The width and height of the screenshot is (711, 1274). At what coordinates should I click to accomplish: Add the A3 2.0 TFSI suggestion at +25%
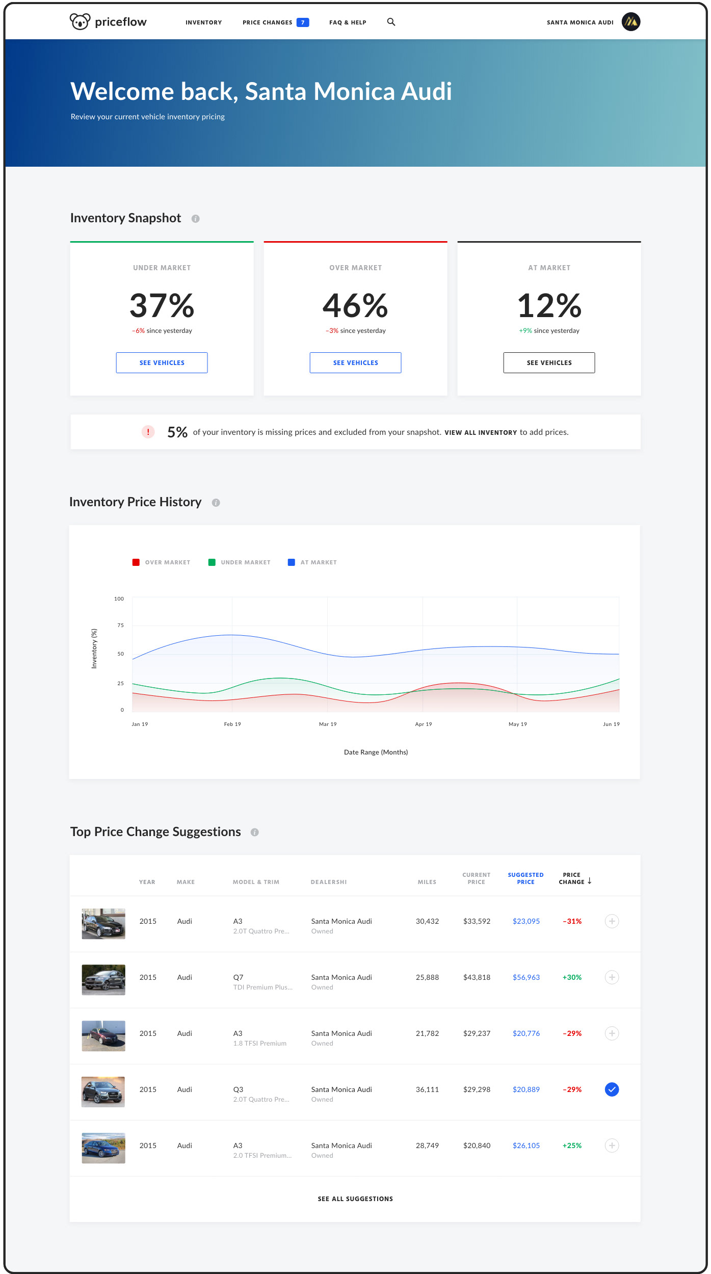pyautogui.click(x=612, y=1146)
